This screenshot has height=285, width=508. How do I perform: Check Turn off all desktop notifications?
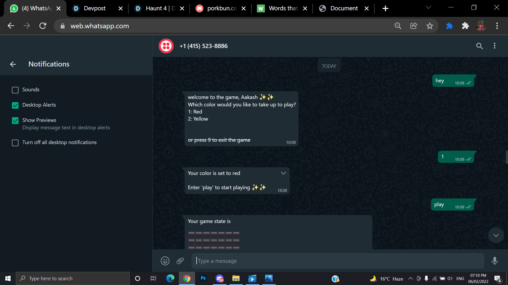click(x=15, y=143)
